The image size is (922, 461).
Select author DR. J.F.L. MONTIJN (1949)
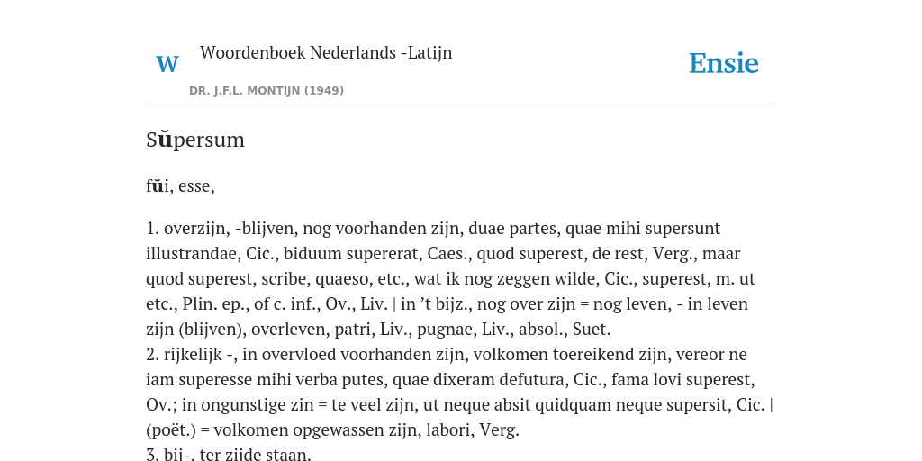(267, 91)
